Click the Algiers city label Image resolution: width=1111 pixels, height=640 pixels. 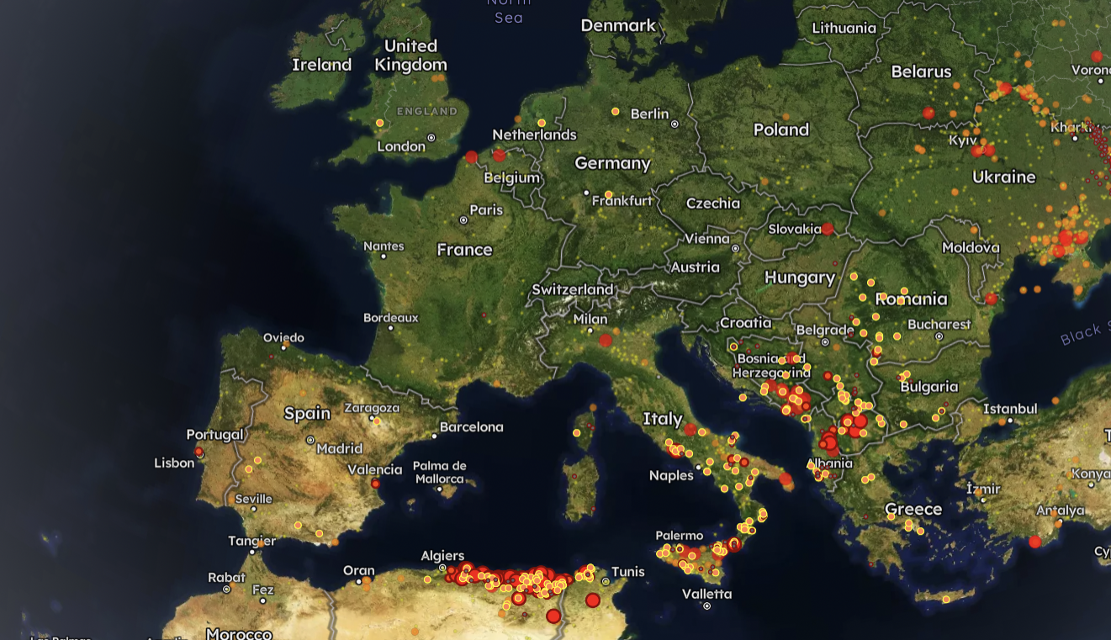[x=442, y=555]
